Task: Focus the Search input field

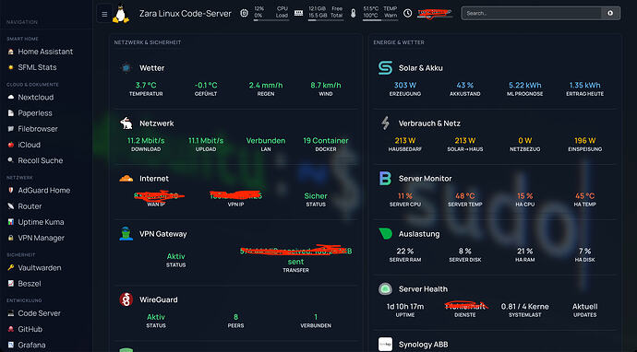Action: (x=532, y=13)
